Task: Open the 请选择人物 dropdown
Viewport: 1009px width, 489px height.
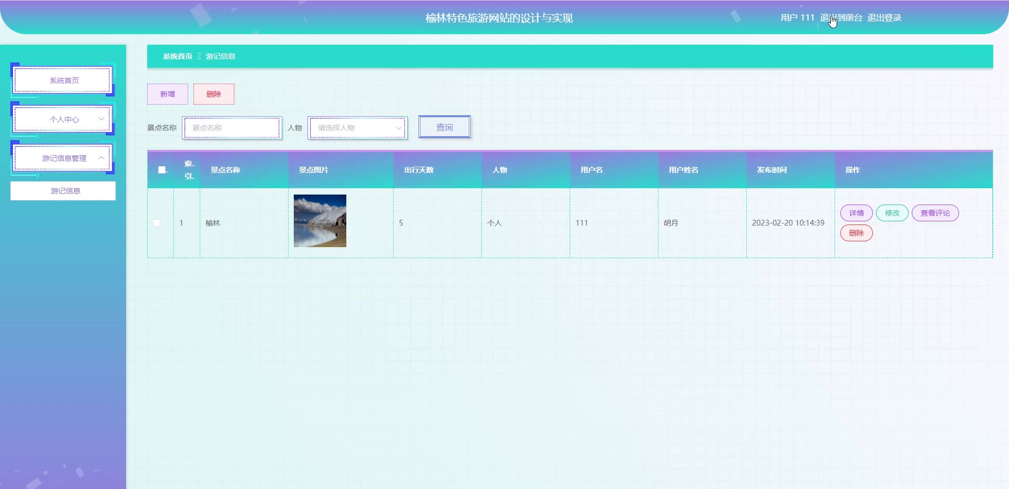Action: [x=358, y=128]
